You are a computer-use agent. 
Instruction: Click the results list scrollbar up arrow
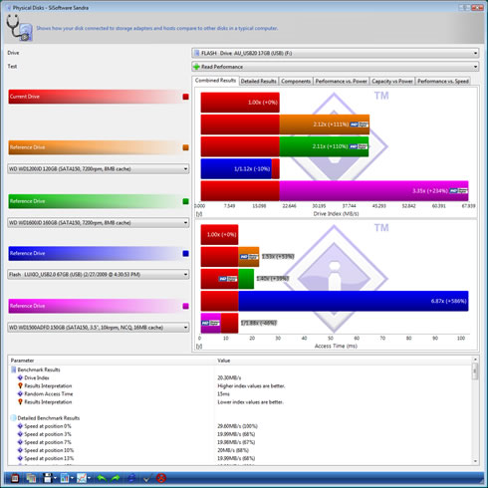point(475,360)
